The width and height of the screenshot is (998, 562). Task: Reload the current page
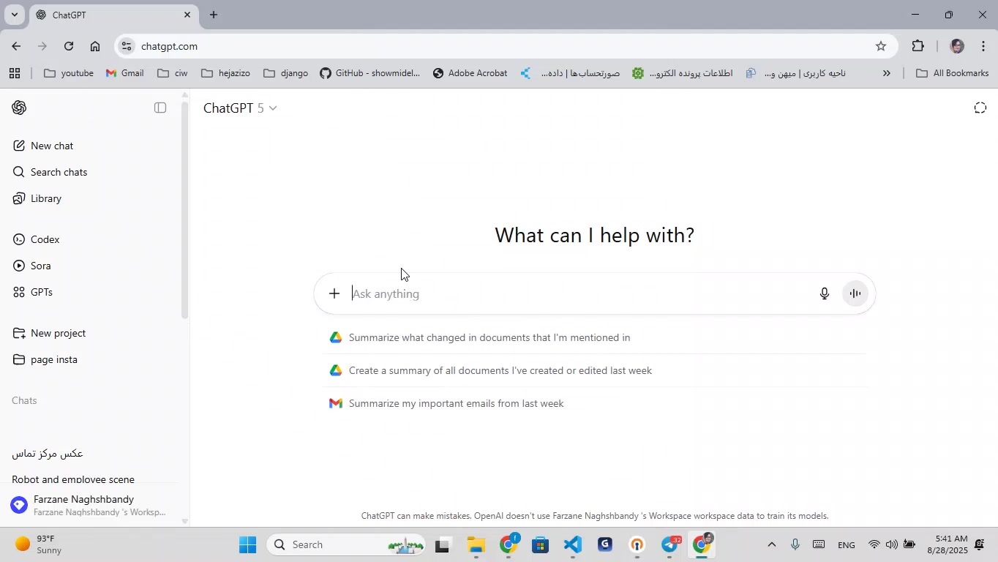coord(69,46)
